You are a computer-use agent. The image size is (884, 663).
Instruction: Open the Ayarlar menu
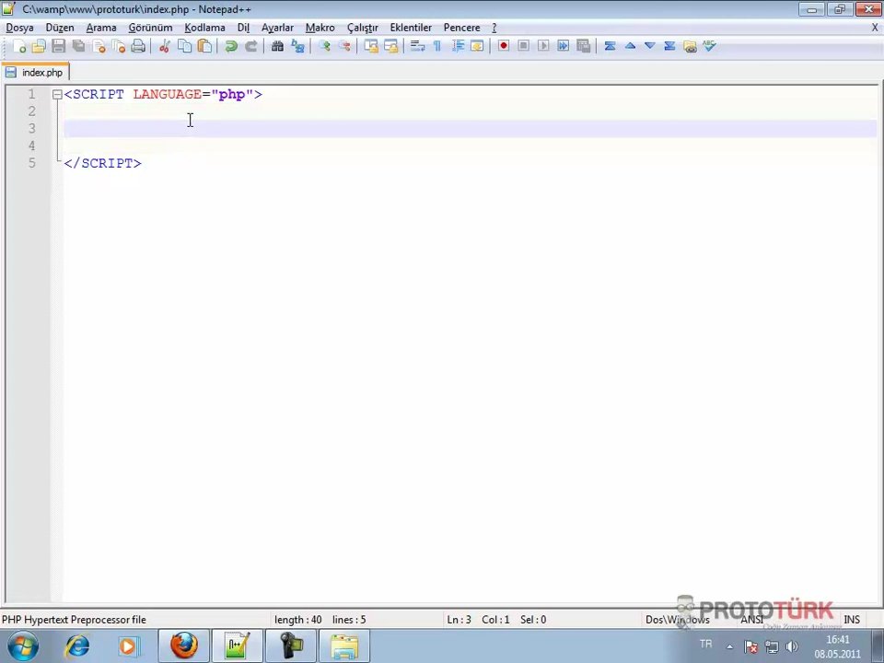click(x=277, y=28)
